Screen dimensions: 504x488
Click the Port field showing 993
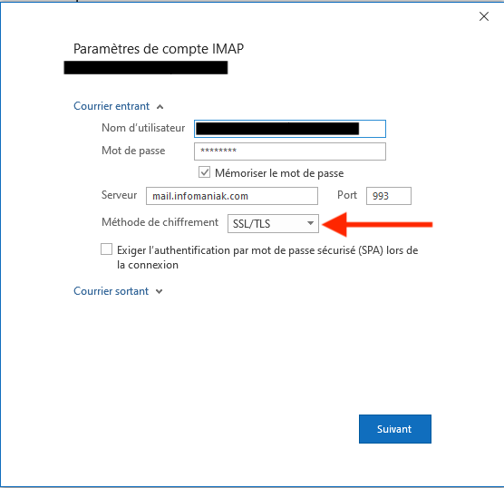pyautogui.click(x=389, y=196)
